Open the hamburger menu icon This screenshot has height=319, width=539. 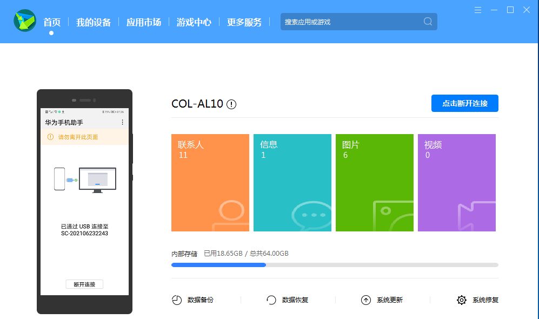(x=478, y=10)
